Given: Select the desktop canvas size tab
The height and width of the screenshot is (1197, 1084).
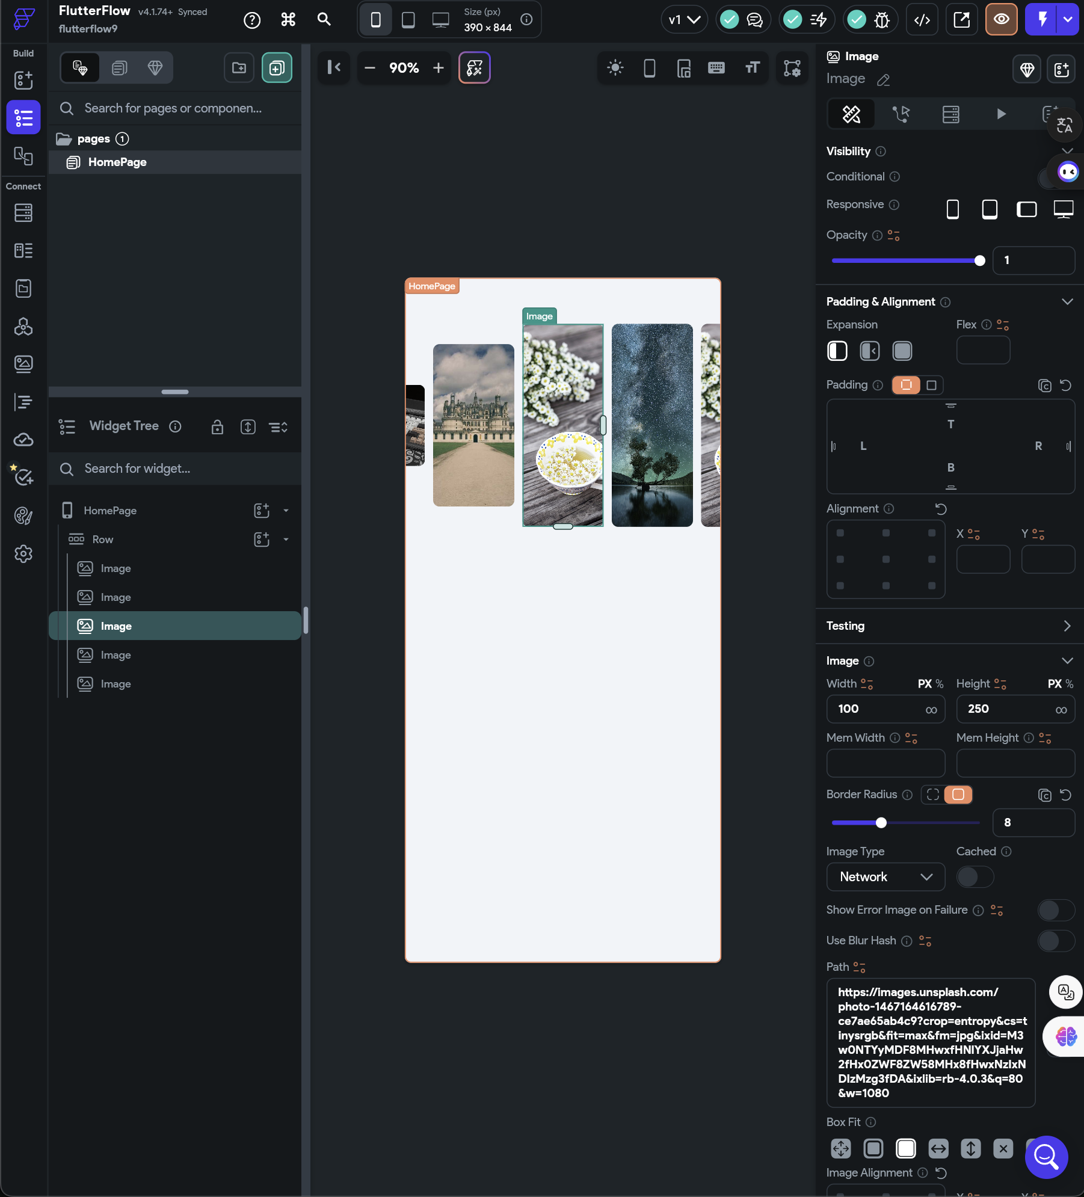Looking at the screenshot, I should pyautogui.click(x=440, y=20).
